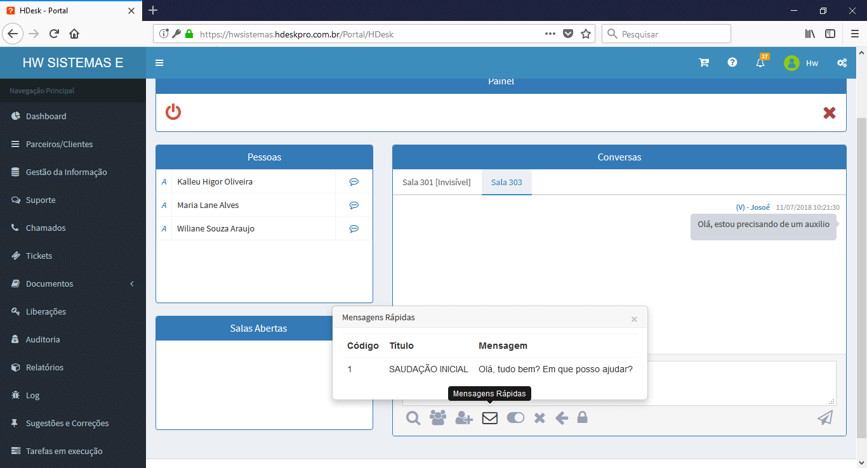Image resolution: width=867 pixels, height=468 pixels.
Task: Bookmark this page with star icon
Action: point(586,34)
